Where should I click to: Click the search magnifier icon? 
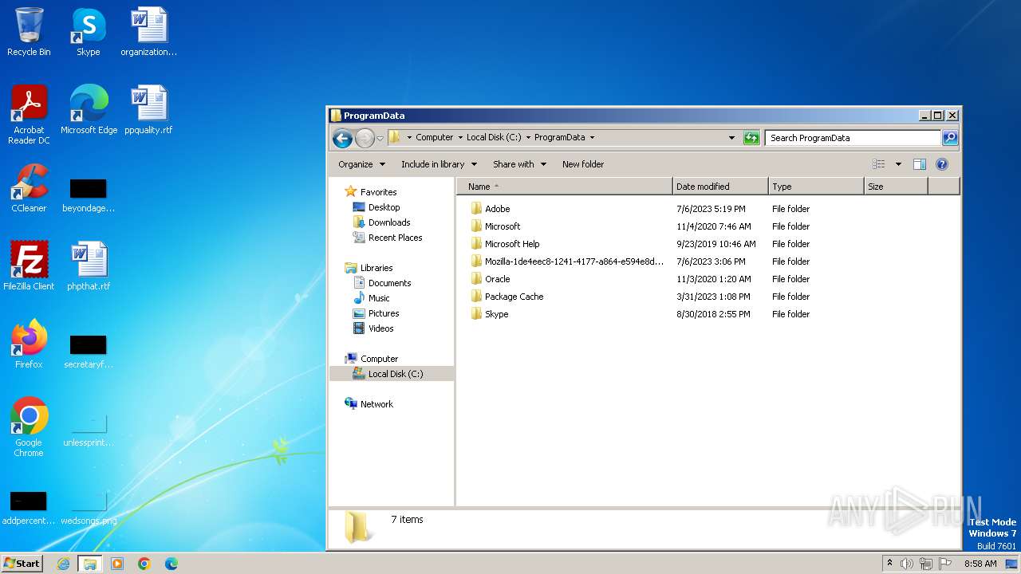tap(950, 138)
